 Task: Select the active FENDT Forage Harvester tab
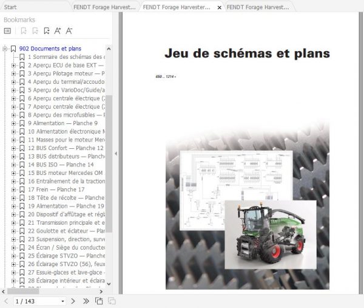pos(177,7)
